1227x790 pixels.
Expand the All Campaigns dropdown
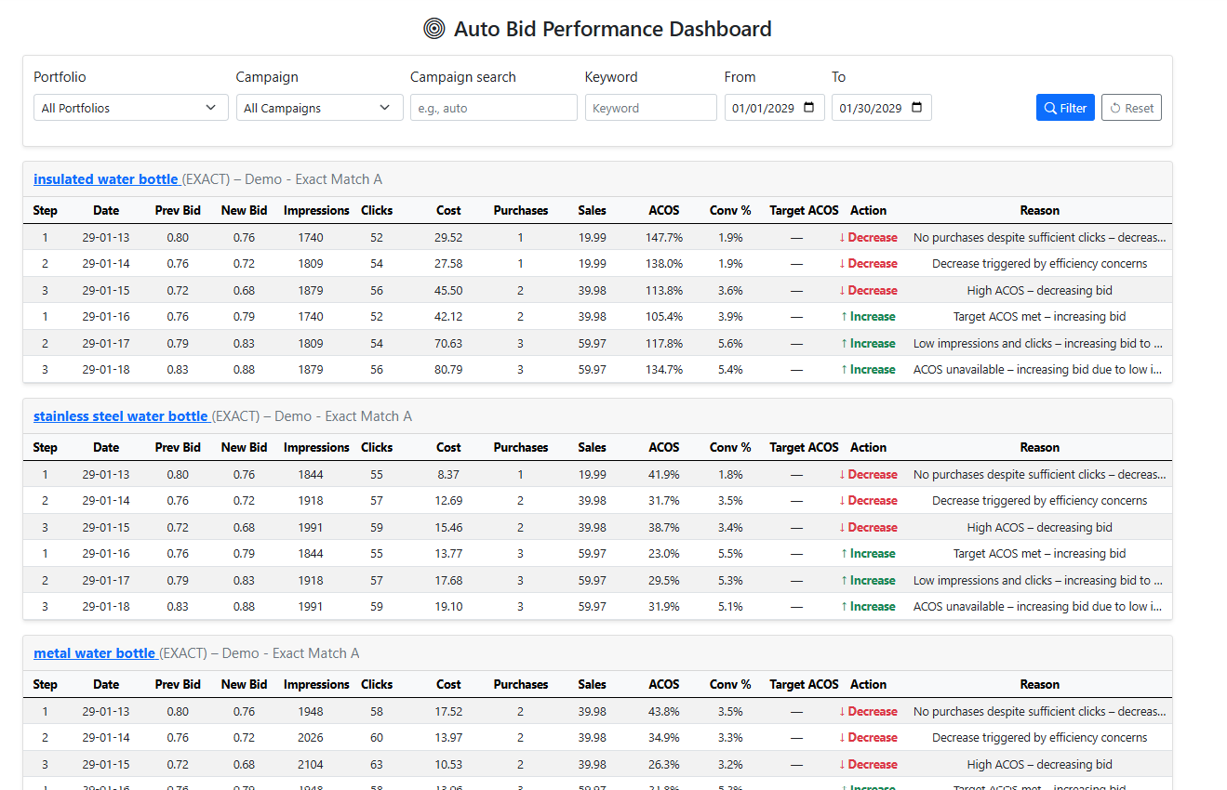(x=319, y=108)
